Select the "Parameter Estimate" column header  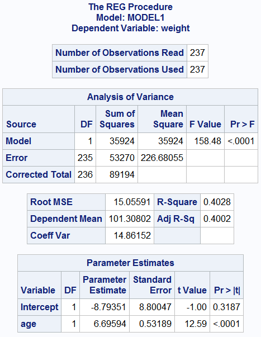point(105,285)
